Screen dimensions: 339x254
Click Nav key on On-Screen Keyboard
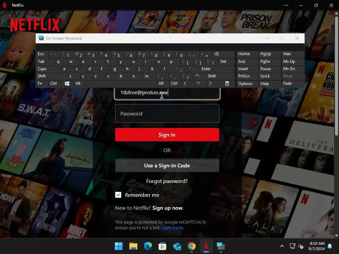point(293,54)
